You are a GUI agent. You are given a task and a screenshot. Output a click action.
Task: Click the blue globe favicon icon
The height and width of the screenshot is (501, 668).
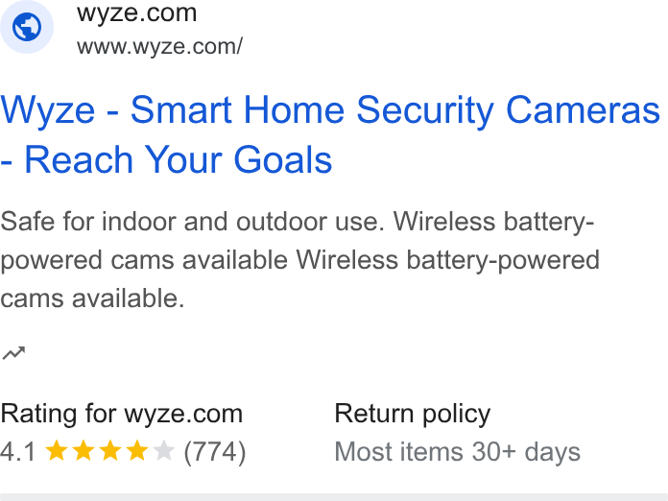[x=27, y=27]
